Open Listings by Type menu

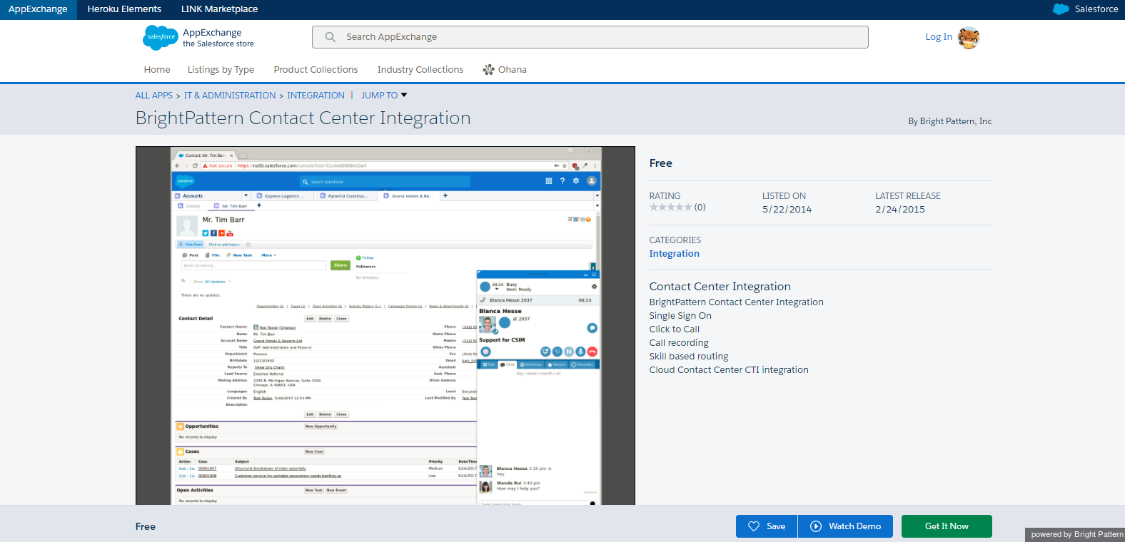[221, 70]
